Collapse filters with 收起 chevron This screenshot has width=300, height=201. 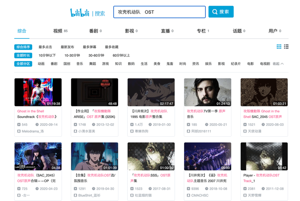pyautogui.click(x=278, y=64)
